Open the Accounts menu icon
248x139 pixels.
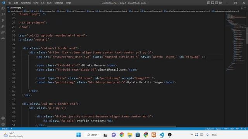click(x=3, y=118)
